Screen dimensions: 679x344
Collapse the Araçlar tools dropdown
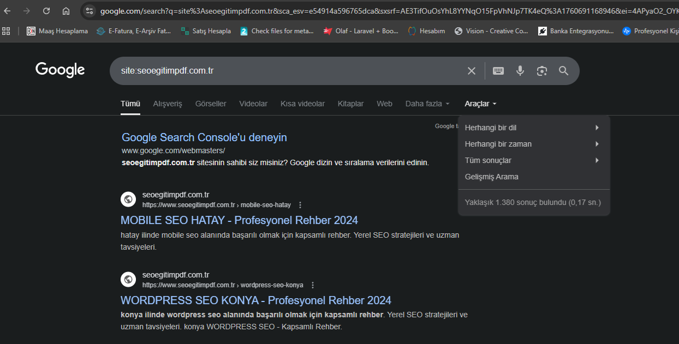480,104
